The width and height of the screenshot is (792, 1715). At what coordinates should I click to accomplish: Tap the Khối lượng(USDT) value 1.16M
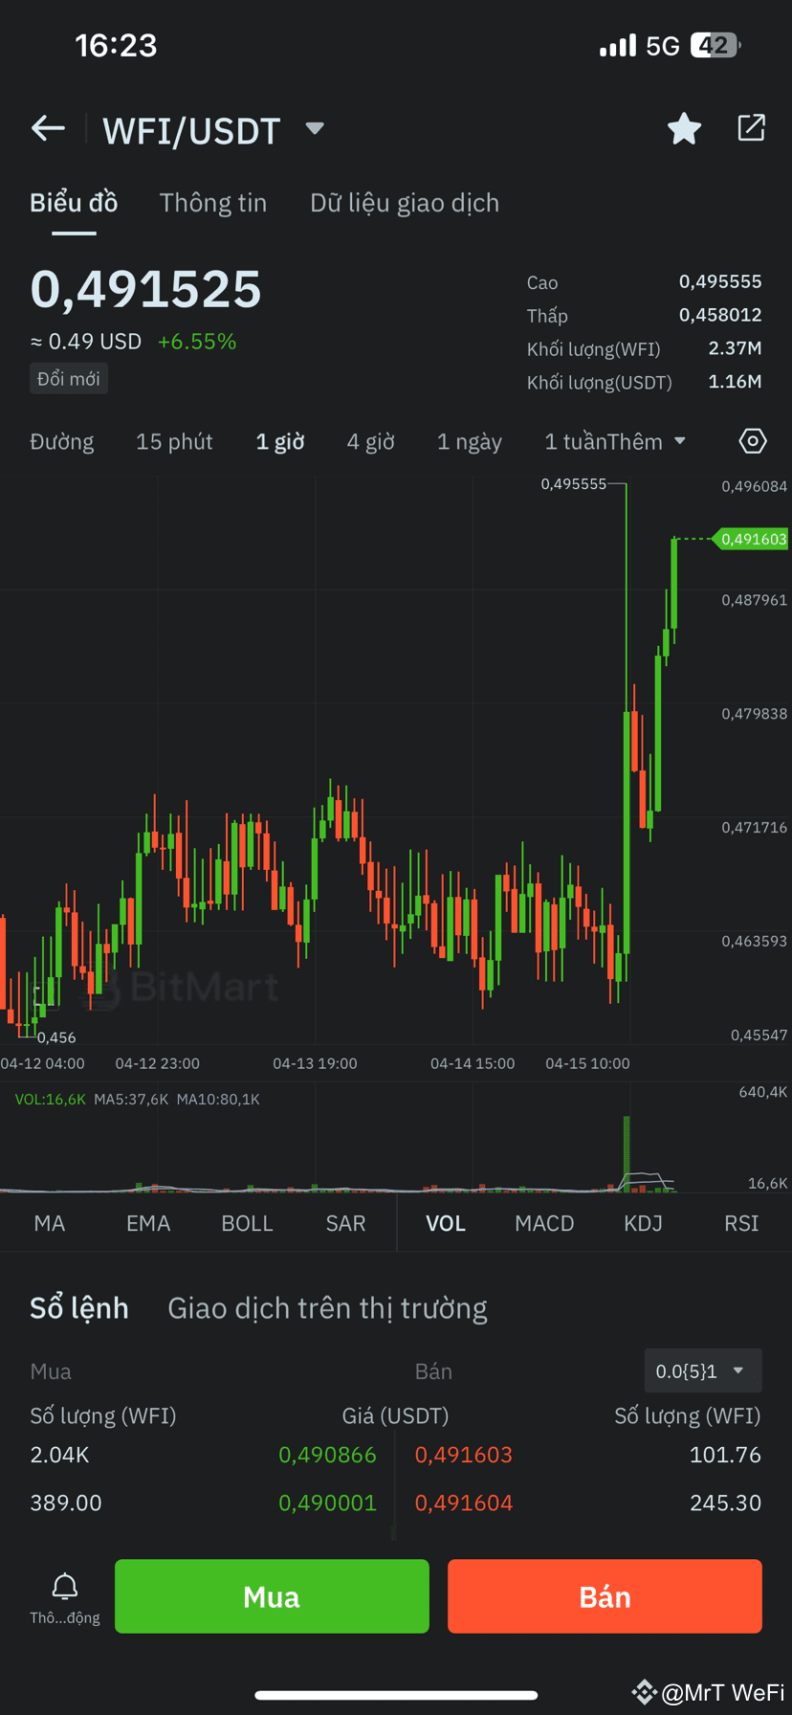coord(735,381)
